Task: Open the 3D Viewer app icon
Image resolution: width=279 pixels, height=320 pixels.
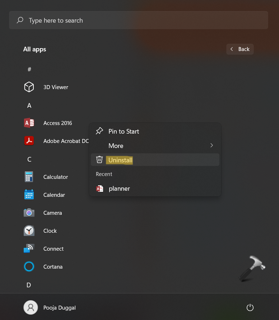Action: coord(29,87)
